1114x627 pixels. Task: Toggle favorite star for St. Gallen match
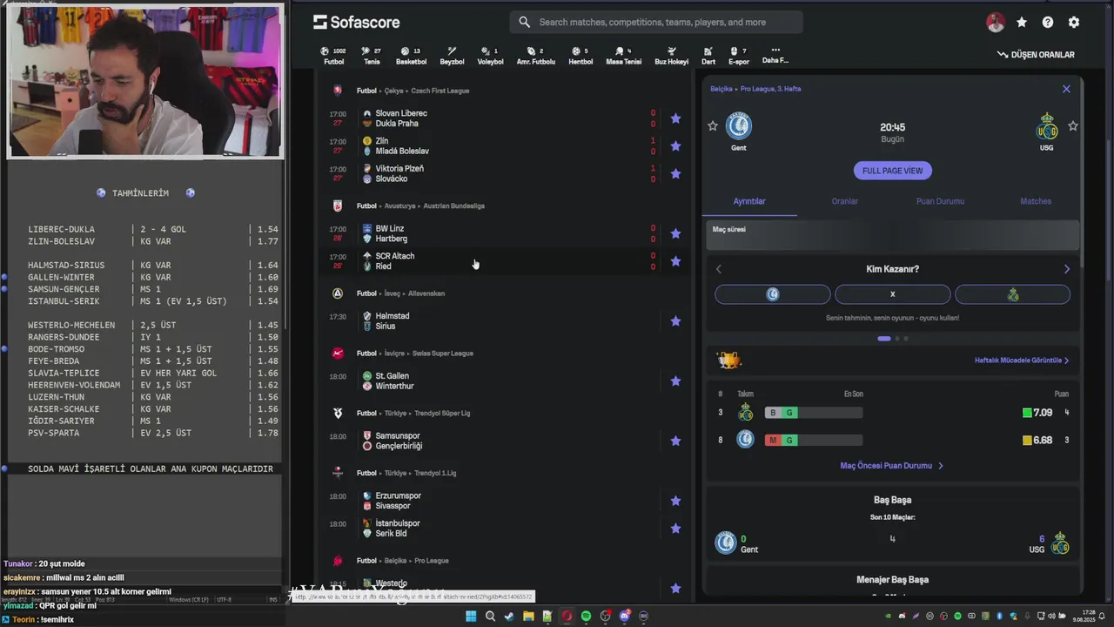[675, 381]
